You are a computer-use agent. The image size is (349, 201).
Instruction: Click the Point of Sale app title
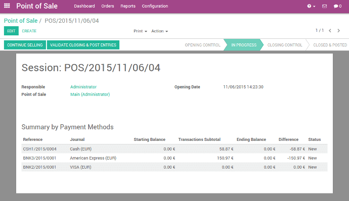[37, 6]
